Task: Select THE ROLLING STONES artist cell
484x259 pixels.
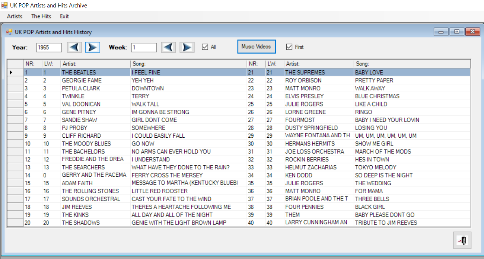Action: point(96,191)
